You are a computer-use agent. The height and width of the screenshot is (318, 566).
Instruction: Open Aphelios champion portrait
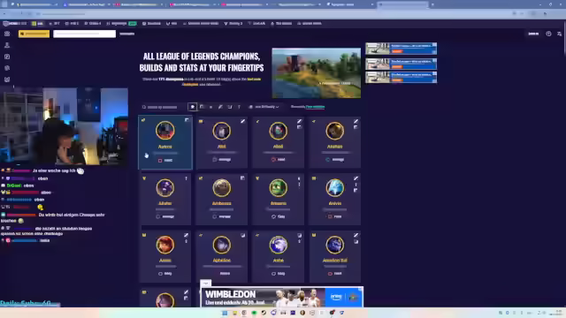coord(221,245)
